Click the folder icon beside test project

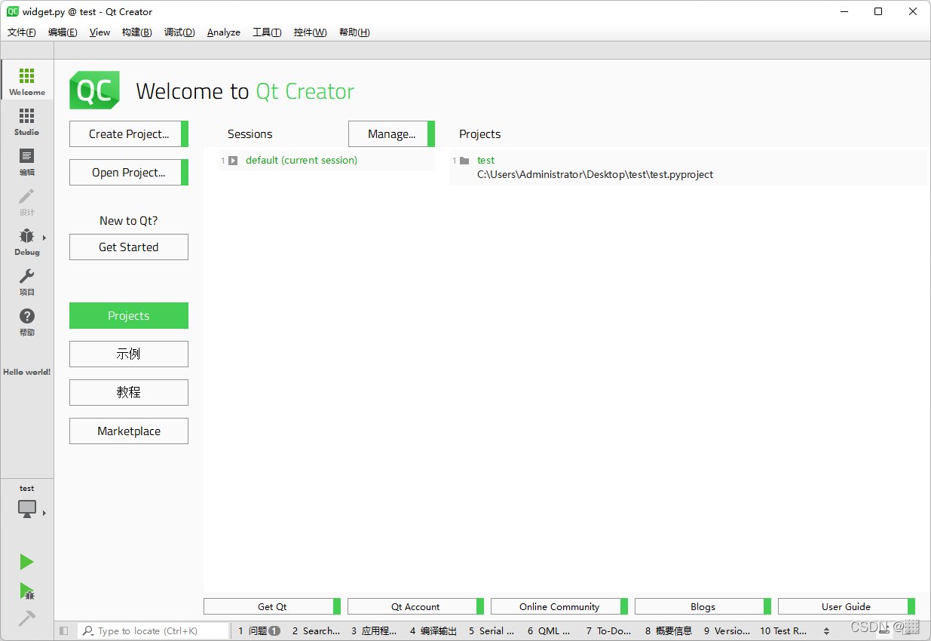[x=464, y=161]
